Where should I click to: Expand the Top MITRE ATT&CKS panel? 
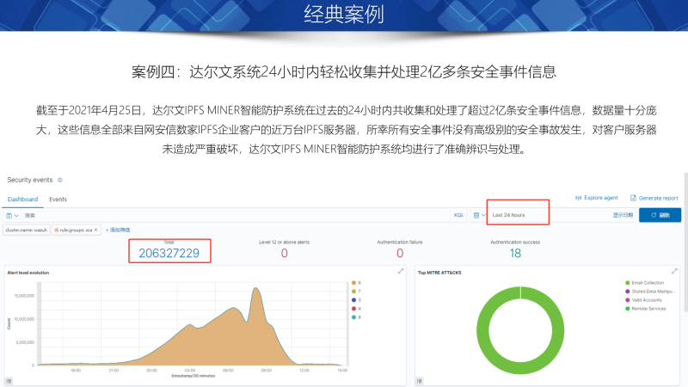click(x=676, y=272)
